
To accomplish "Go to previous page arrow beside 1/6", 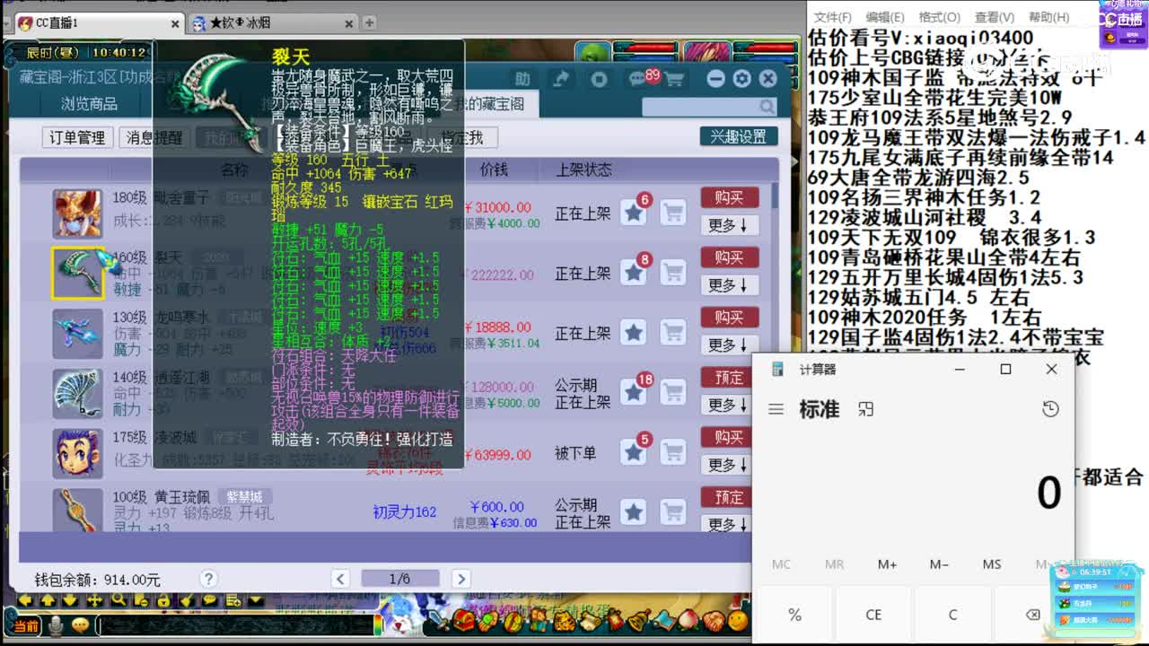I will (340, 579).
